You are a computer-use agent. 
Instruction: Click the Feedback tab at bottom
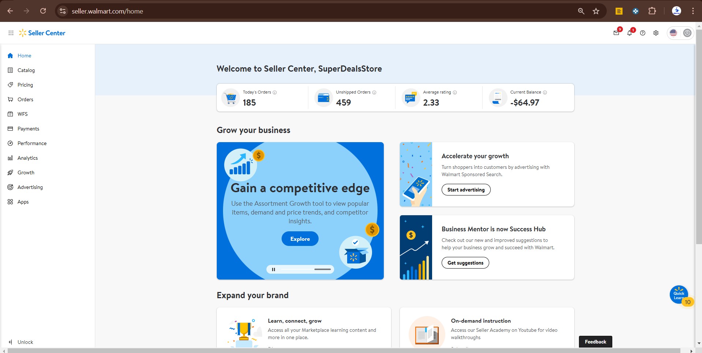point(595,342)
